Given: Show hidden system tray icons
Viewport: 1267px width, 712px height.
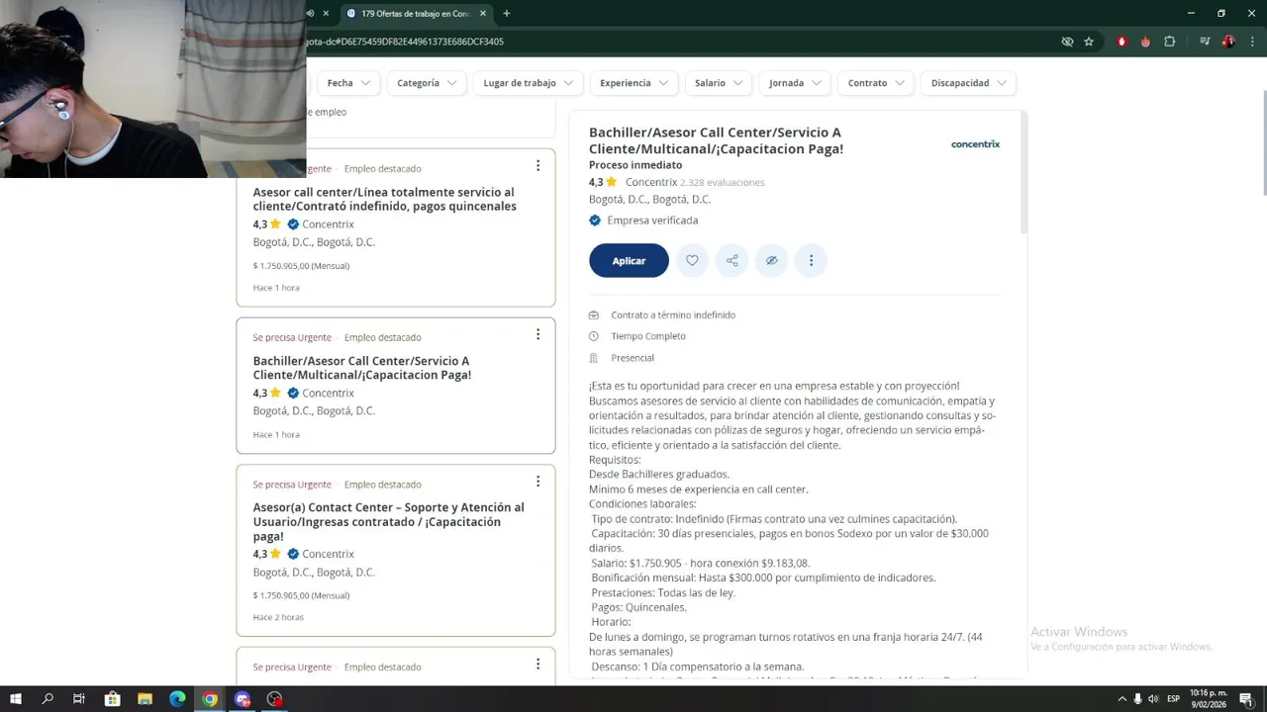Looking at the screenshot, I should (x=1121, y=699).
